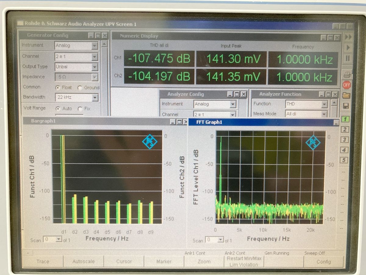
Task: Click the Autoscale softkey
Action: tap(83, 262)
